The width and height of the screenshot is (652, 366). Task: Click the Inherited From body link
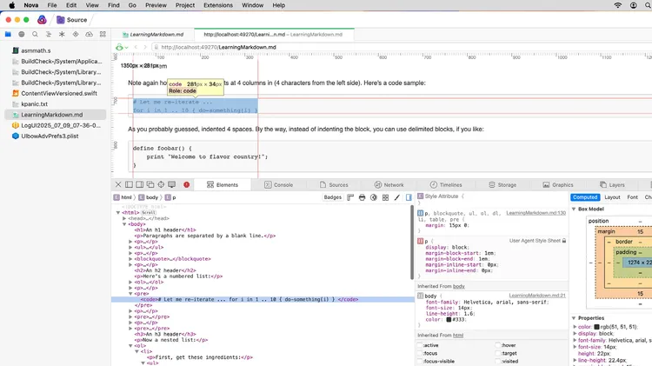tap(459, 287)
